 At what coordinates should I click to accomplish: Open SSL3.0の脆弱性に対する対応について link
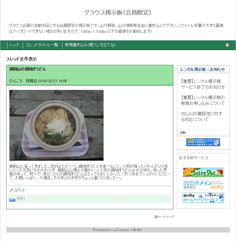coord(202,116)
